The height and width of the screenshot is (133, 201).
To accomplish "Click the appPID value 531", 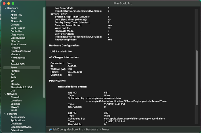I will pos(106,93).
